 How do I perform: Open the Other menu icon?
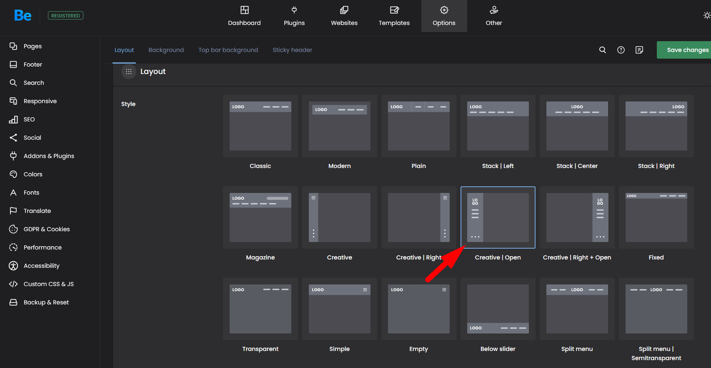point(494,10)
